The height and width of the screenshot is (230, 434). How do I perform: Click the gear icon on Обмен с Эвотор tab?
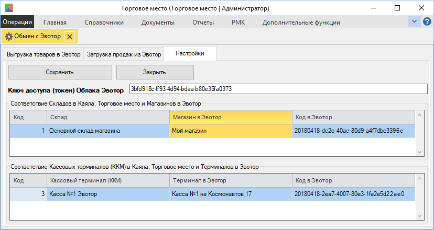click(9, 37)
